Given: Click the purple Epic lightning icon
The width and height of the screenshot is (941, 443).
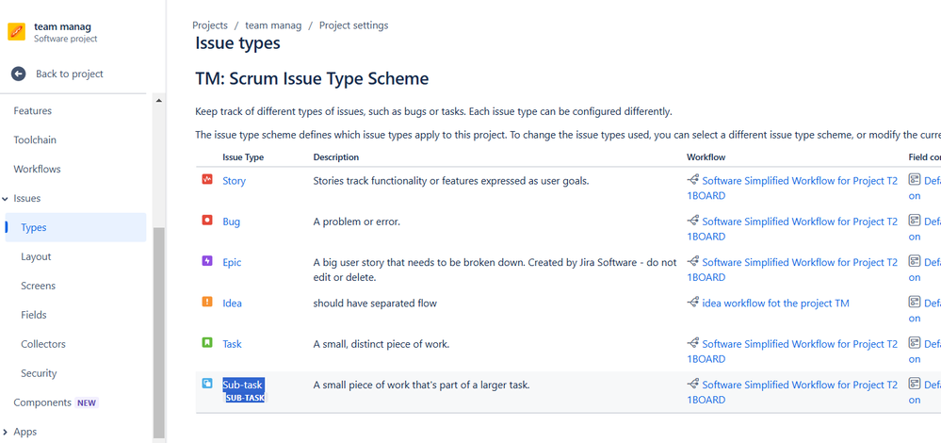Looking at the screenshot, I should 207,261.
